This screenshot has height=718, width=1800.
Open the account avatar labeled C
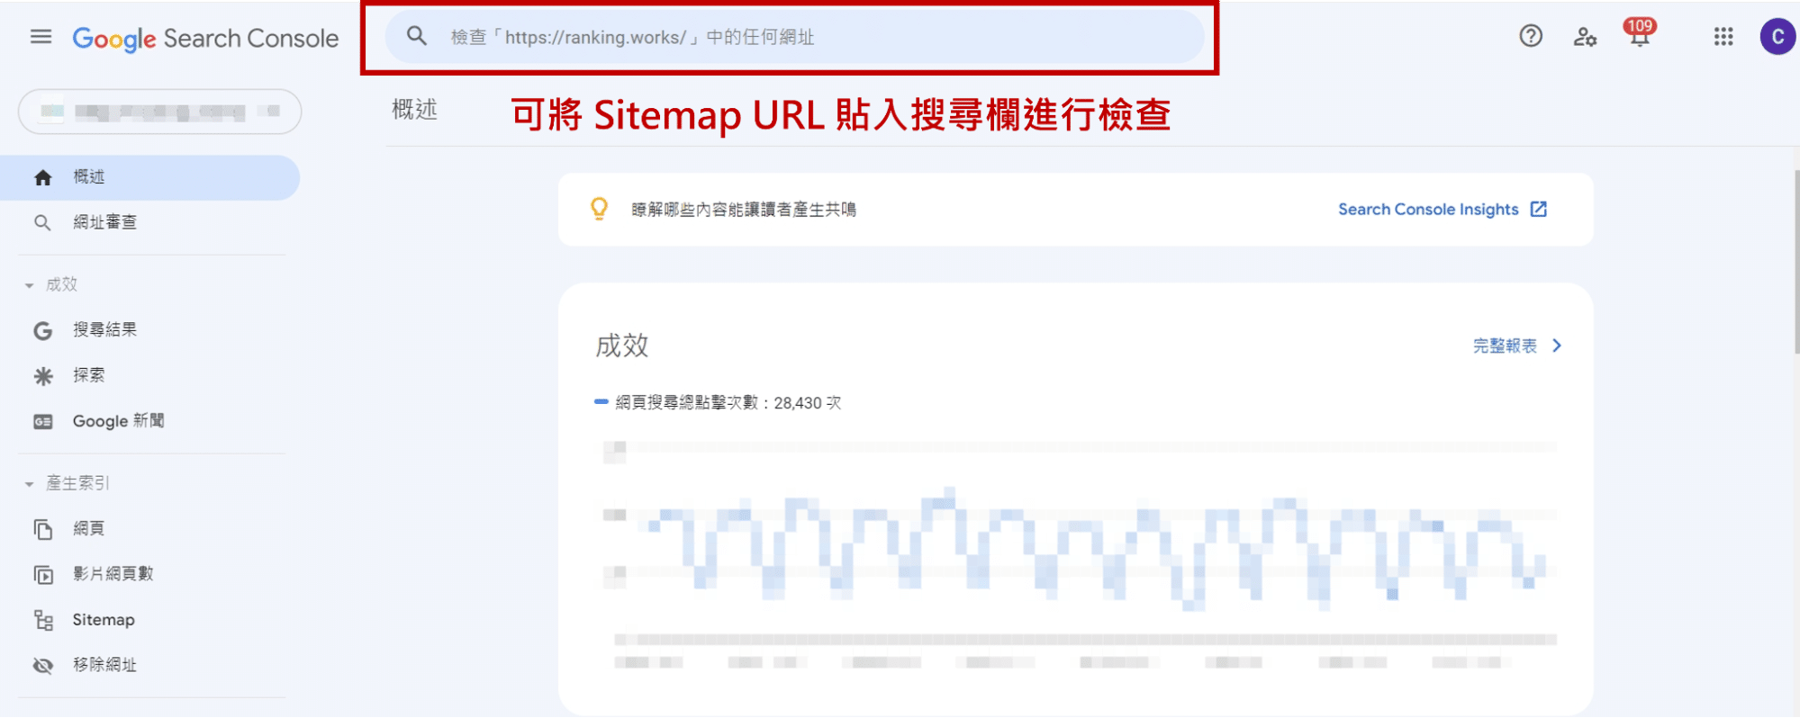(1777, 37)
